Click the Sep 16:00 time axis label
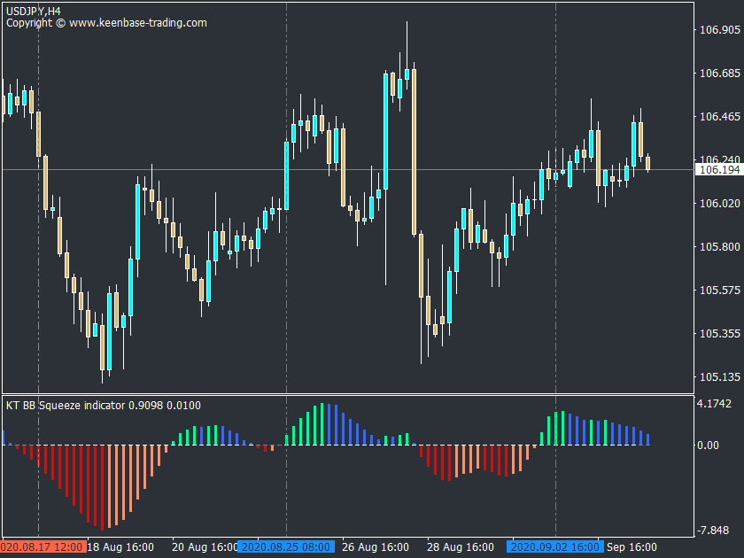 click(632, 547)
